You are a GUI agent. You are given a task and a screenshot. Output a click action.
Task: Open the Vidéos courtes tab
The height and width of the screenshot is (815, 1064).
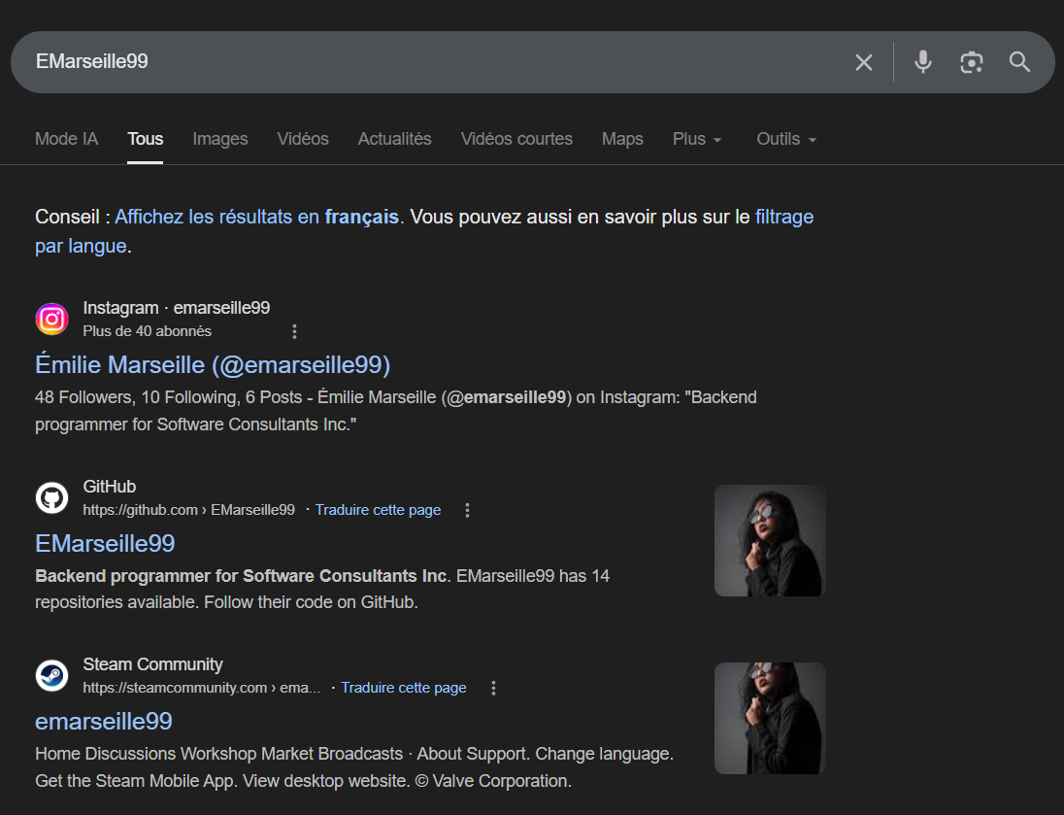(x=516, y=139)
